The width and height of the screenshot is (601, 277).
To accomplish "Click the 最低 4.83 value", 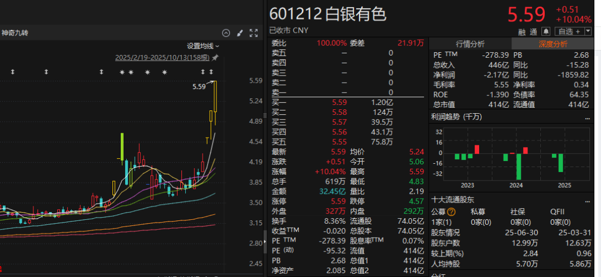I will (417, 182).
